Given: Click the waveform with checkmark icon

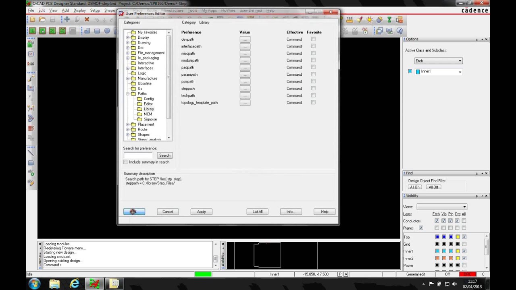Looking at the screenshot, I should point(365,31).
